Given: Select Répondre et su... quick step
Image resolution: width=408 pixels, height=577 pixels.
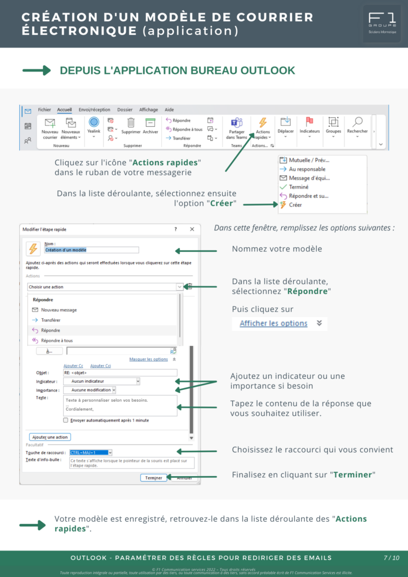Looking at the screenshot, I should pos(304,196).
